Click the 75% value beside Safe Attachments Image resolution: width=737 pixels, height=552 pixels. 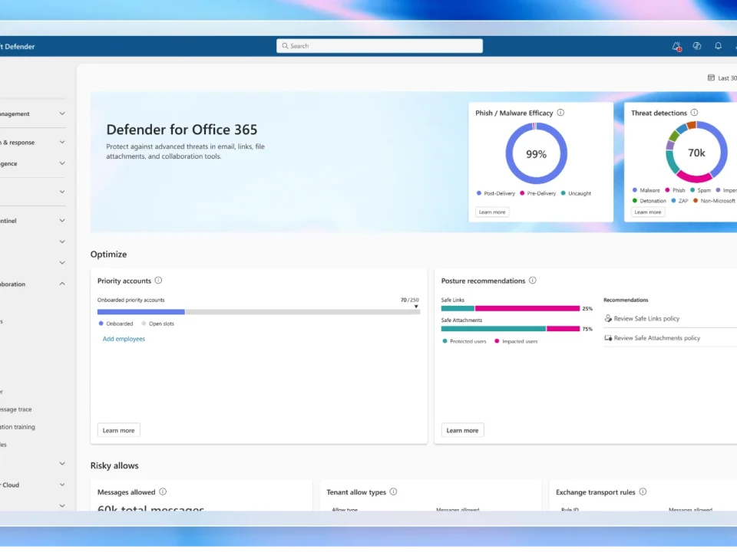point(587,329)
